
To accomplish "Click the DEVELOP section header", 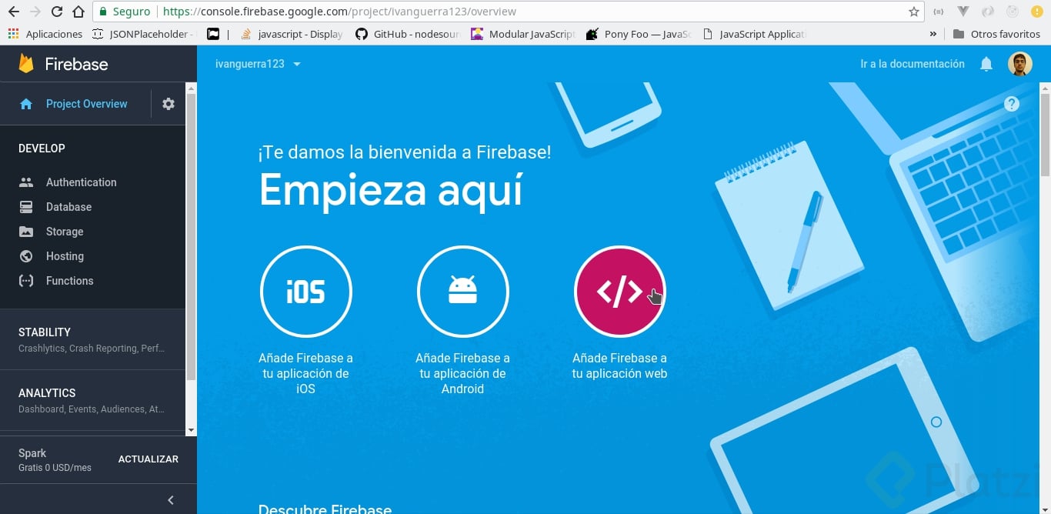I will point(42,149).
